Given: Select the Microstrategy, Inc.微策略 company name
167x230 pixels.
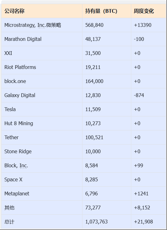Looking at the screenshot, I should pos(33,25).
